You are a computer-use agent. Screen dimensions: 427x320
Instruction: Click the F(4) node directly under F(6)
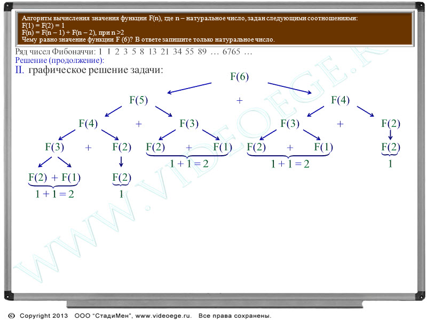pos(340,100)
